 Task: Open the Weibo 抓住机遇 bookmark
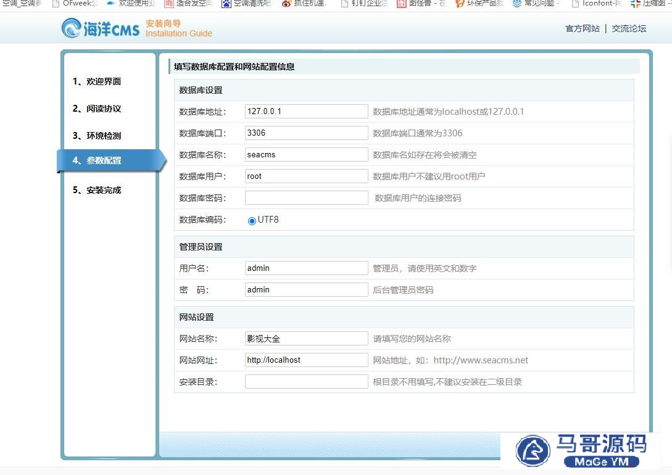(304, 4)
